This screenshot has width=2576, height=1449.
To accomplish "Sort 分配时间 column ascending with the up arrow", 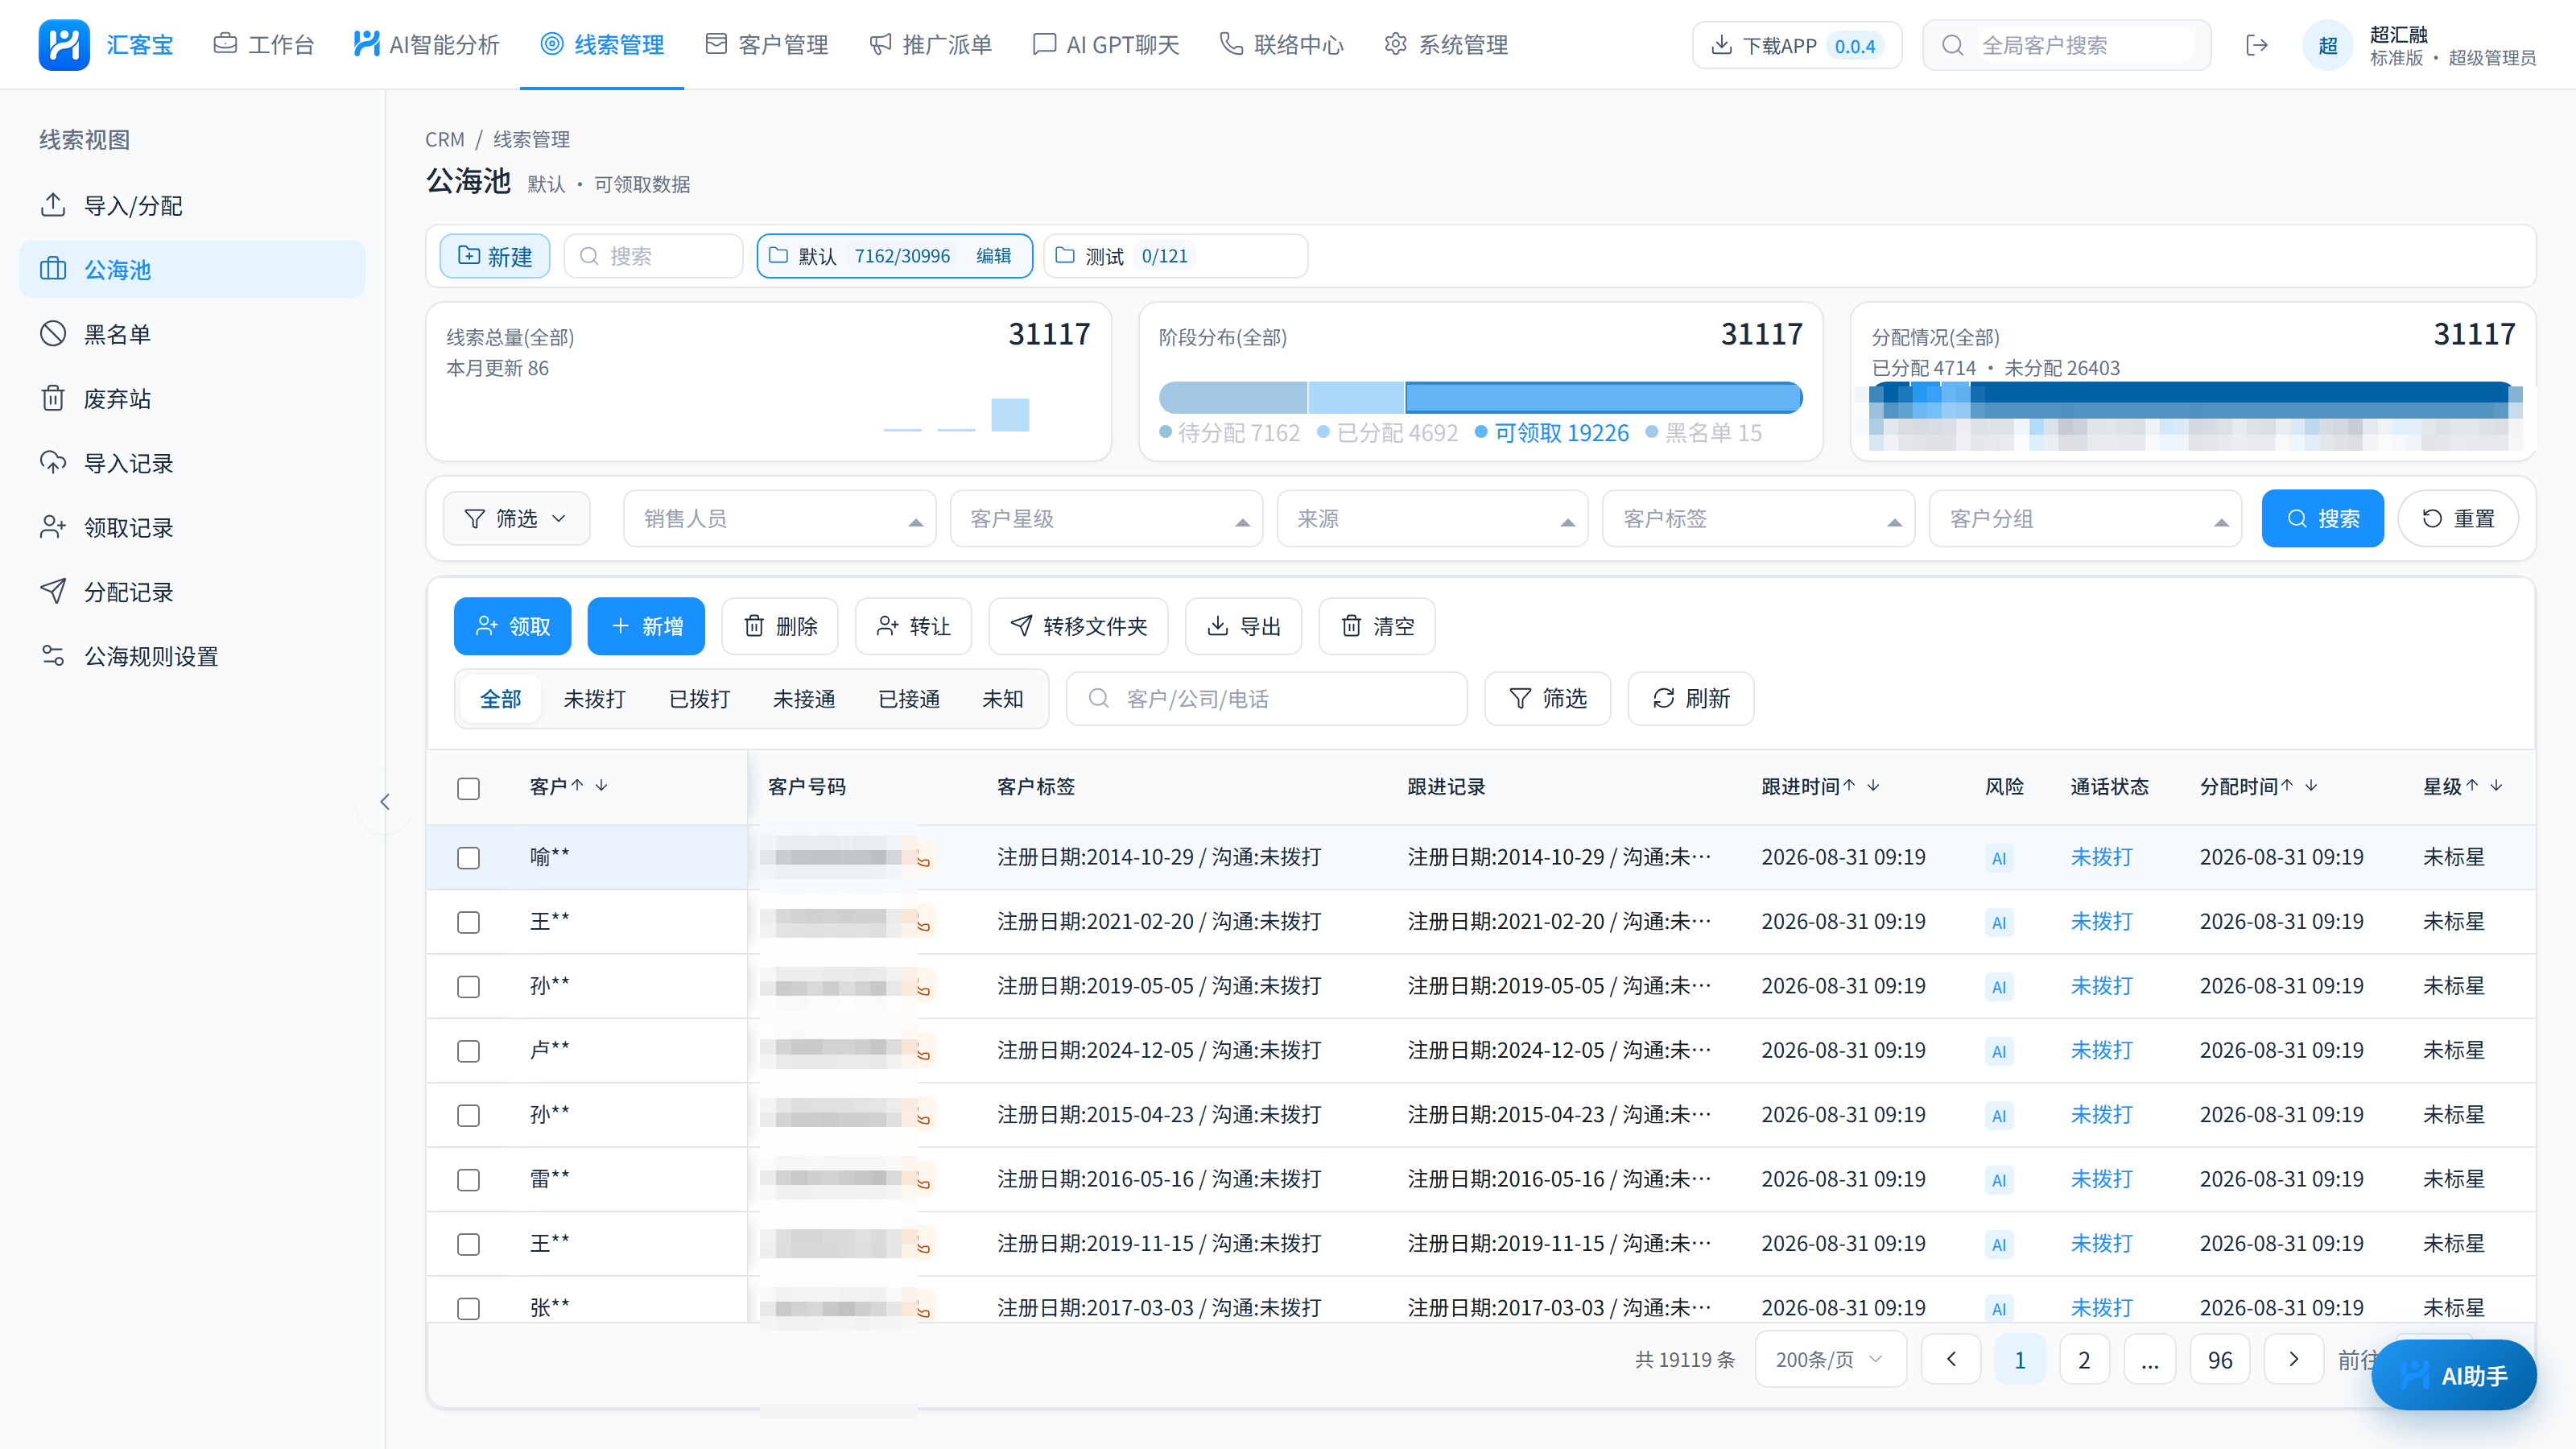I will click(x=2287, y=786).
